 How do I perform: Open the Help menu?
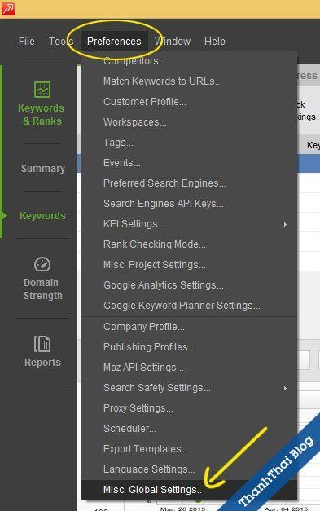(x=214, y=42)
